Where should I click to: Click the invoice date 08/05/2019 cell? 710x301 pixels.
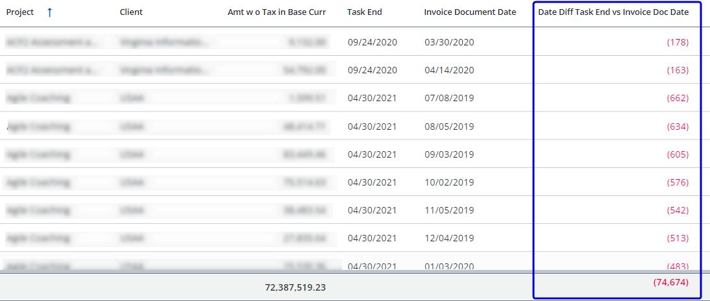point(449,126)
